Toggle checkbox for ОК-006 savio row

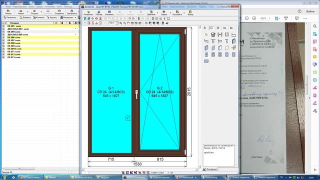point(3,37)
